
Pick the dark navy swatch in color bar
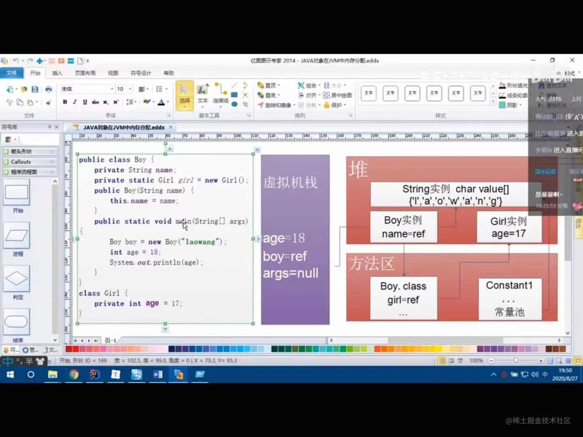coord(172,349)
